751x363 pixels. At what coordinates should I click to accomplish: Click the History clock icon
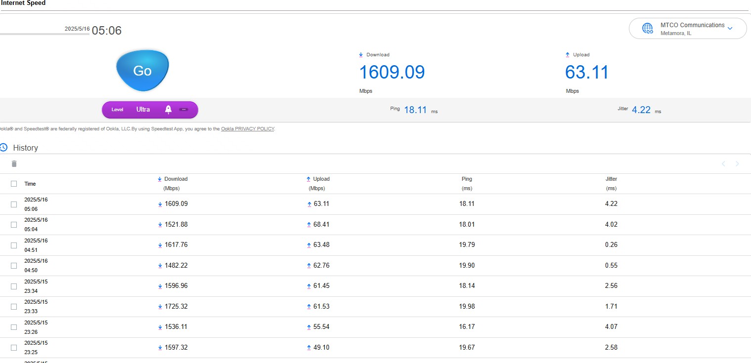pos(3,147)
